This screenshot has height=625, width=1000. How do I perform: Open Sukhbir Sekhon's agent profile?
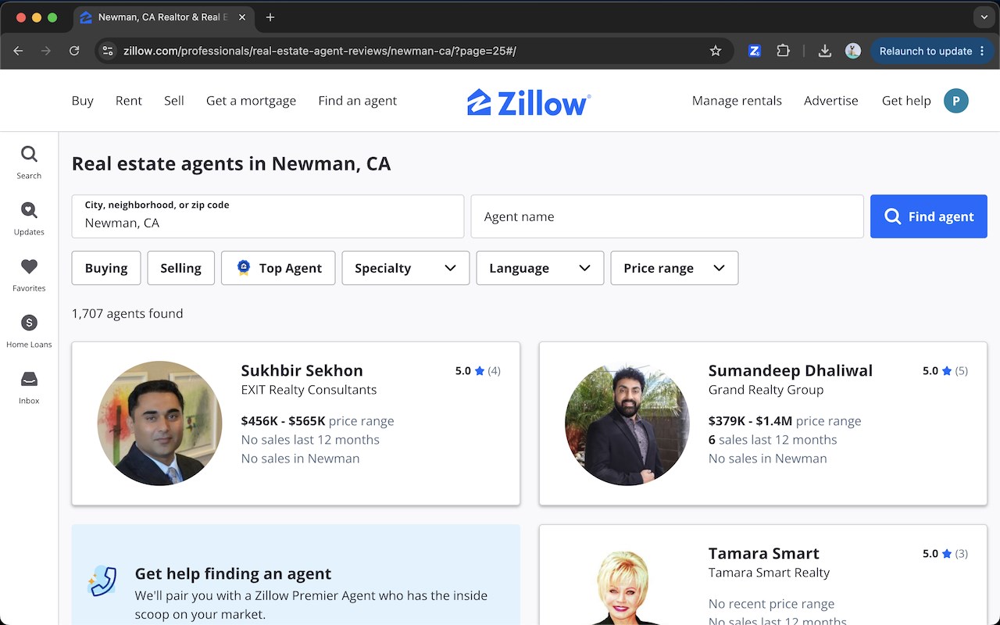pyautogui.click(x=302, y=370)
